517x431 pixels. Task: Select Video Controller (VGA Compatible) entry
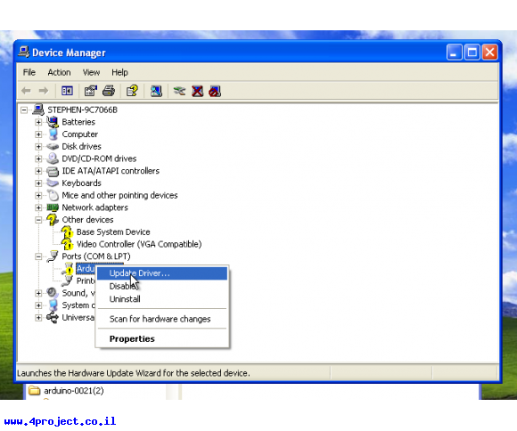pyautogui.click(x=139, y=244)
